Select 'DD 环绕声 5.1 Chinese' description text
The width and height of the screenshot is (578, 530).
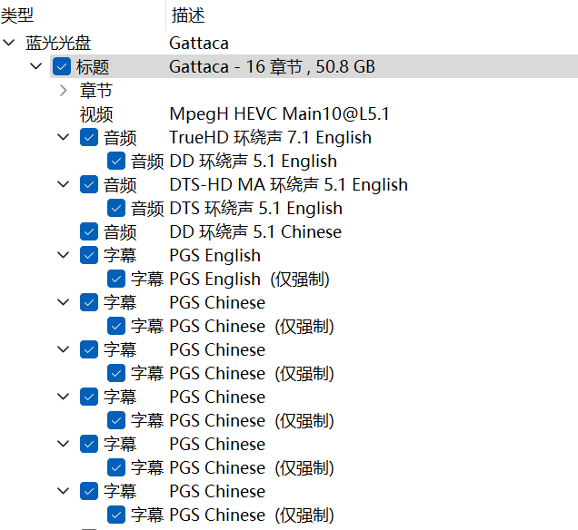[255, 232]
